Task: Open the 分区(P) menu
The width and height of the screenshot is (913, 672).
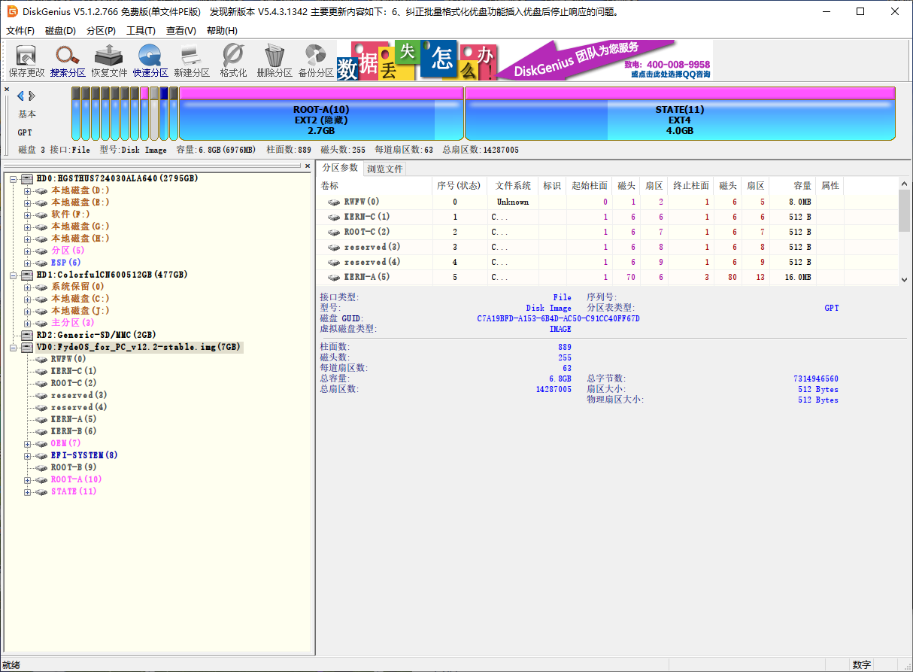Action: [101, 31]
